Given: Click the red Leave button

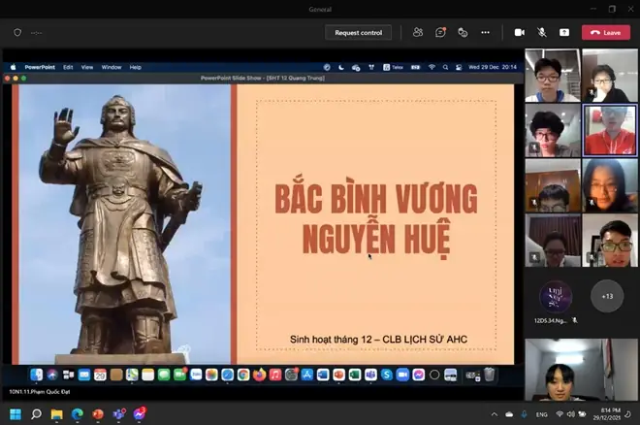Looking at the screenshot, I should (x=606, y=33).
